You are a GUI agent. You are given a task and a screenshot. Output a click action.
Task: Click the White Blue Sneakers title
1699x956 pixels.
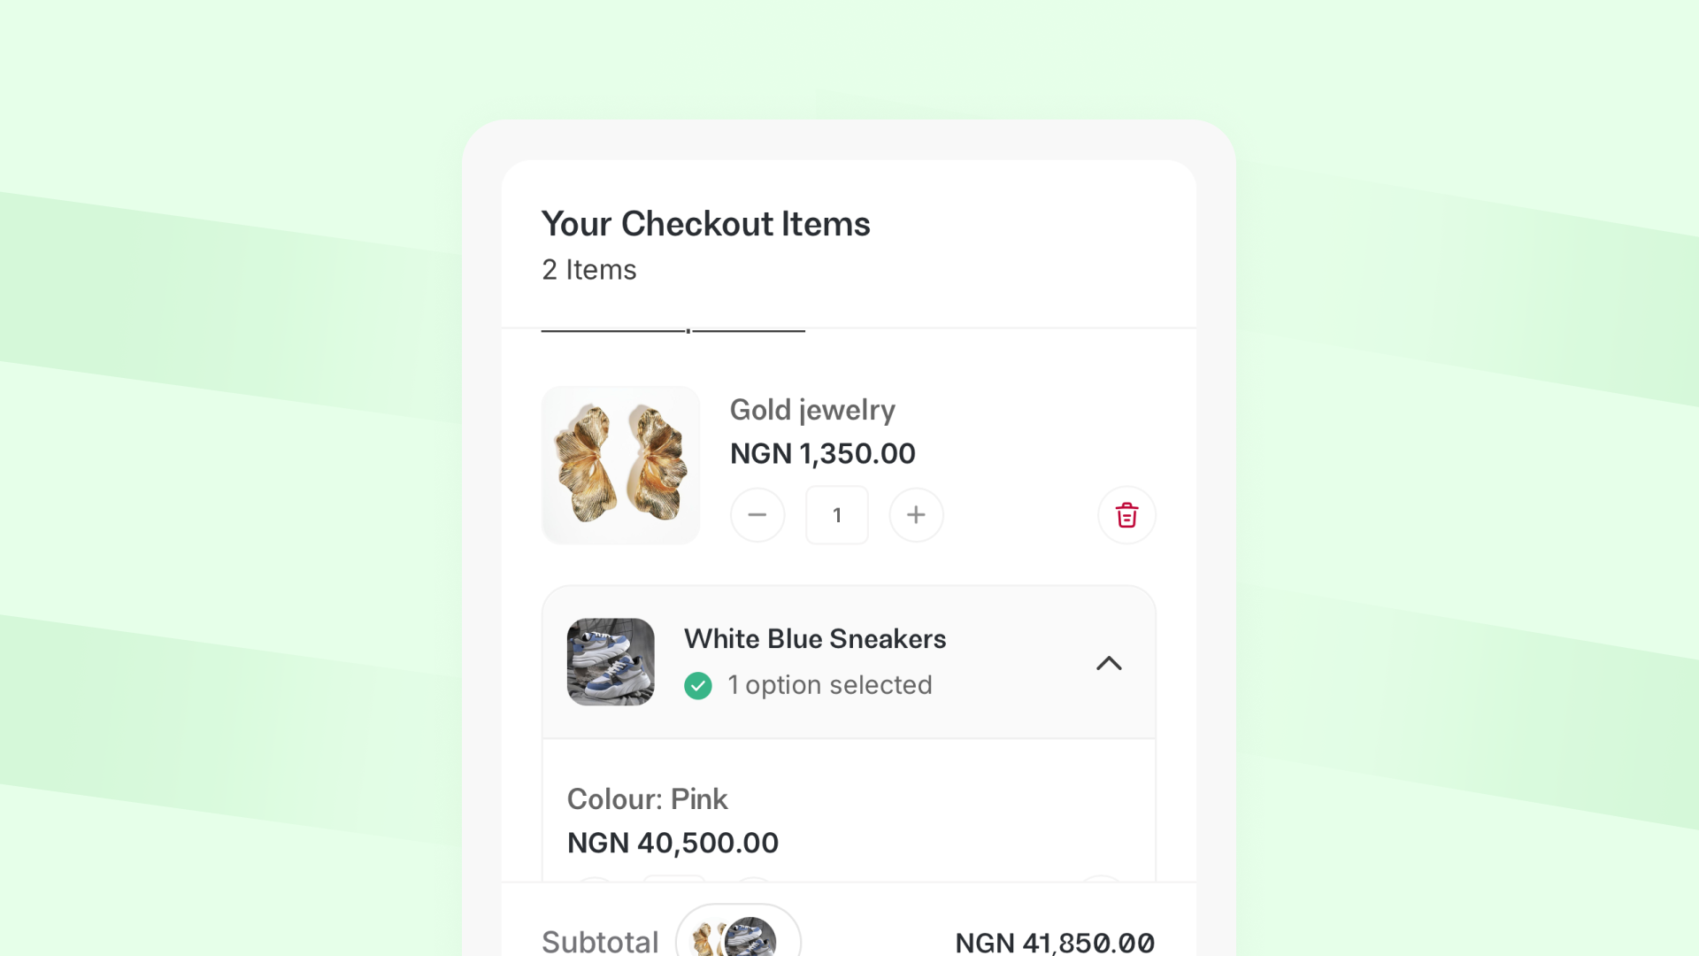815,639
